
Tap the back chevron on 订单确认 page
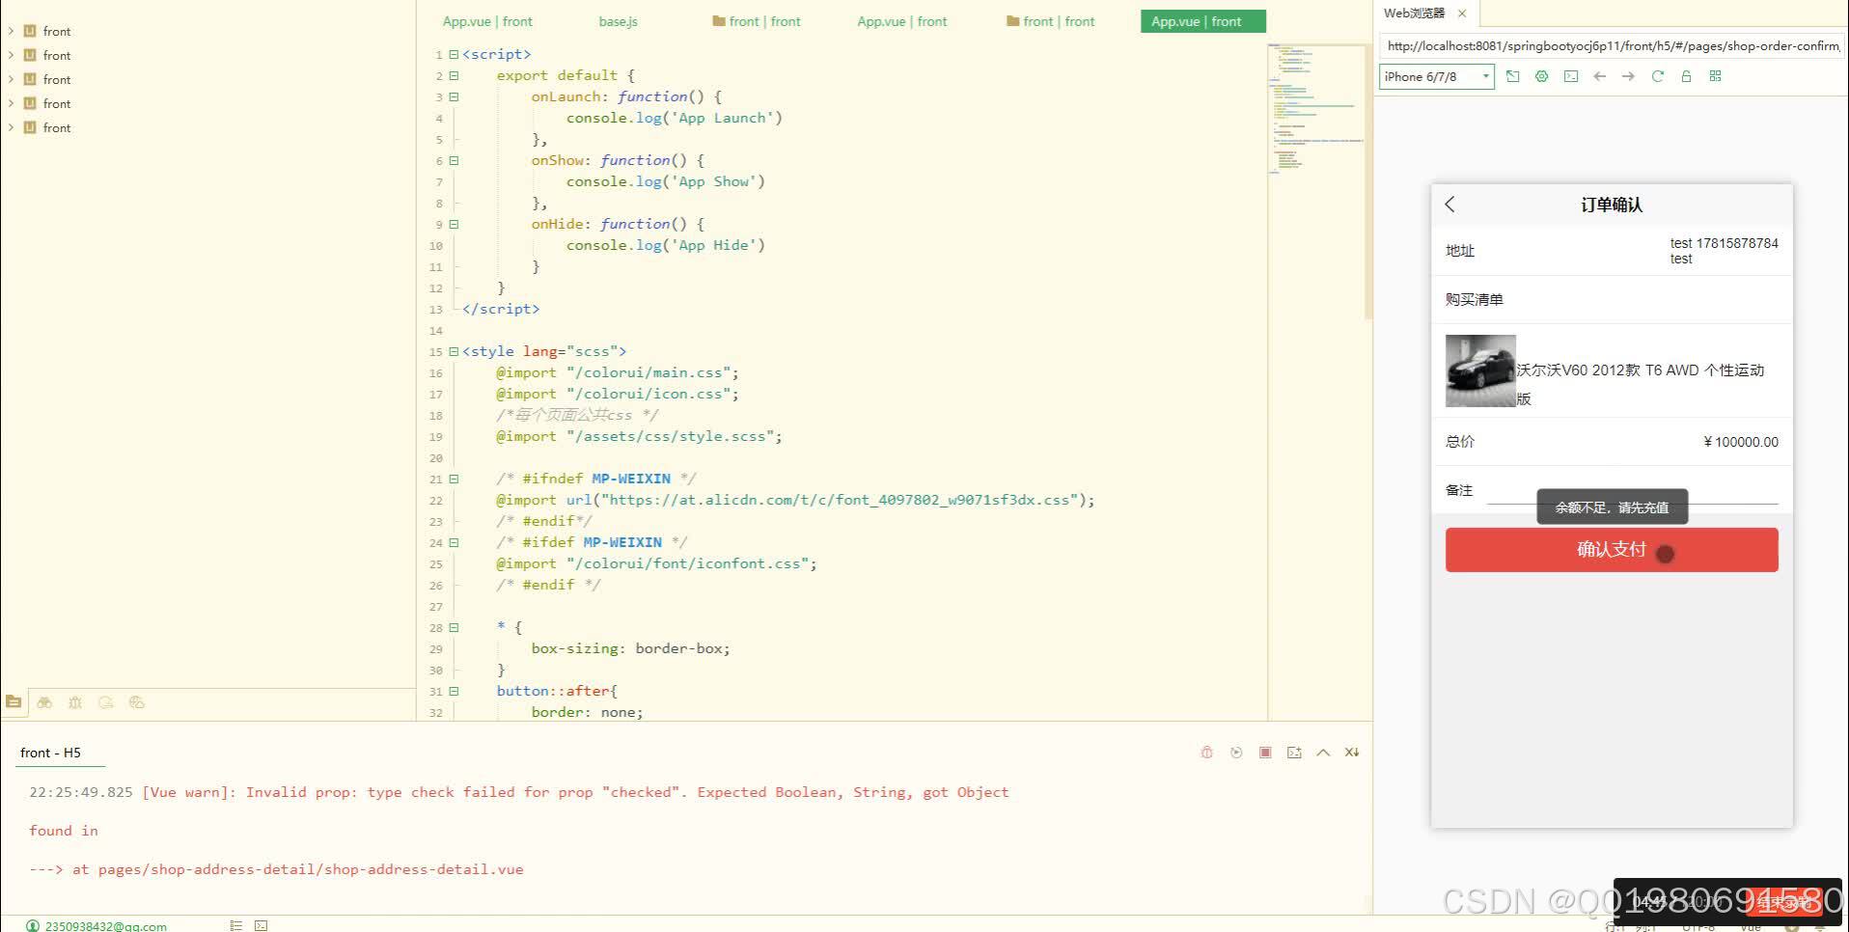1449,205
